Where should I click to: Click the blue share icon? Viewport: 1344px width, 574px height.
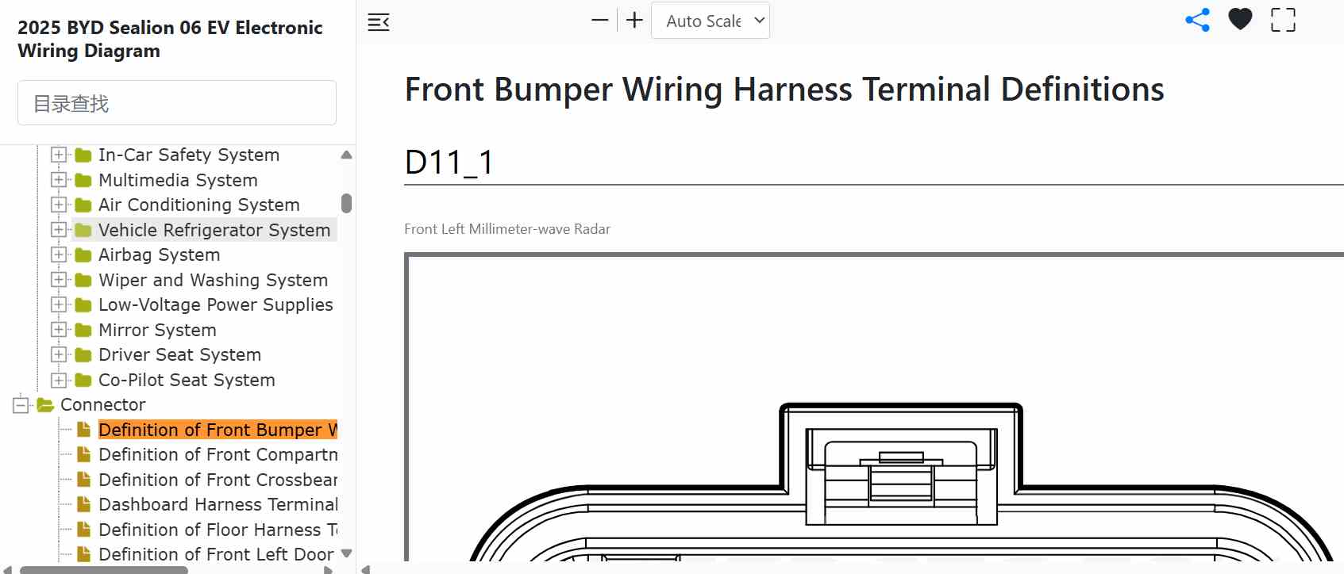[1197, 20]
